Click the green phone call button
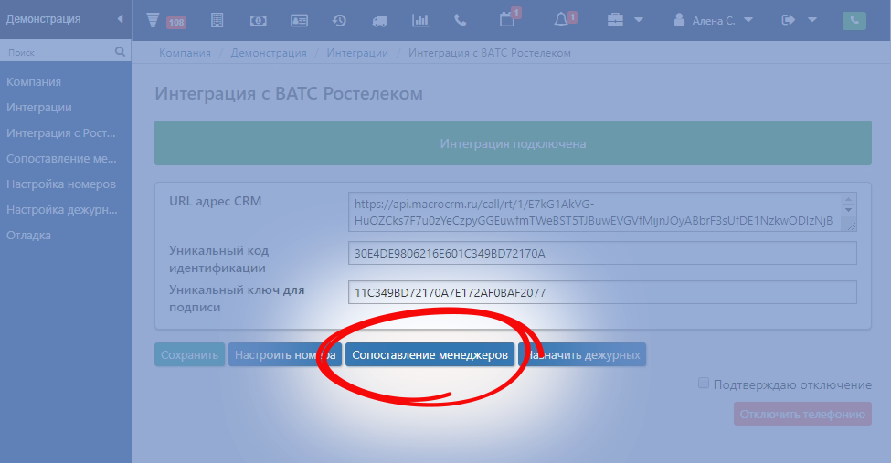891x463 pixels. click(x=854, y=20)
